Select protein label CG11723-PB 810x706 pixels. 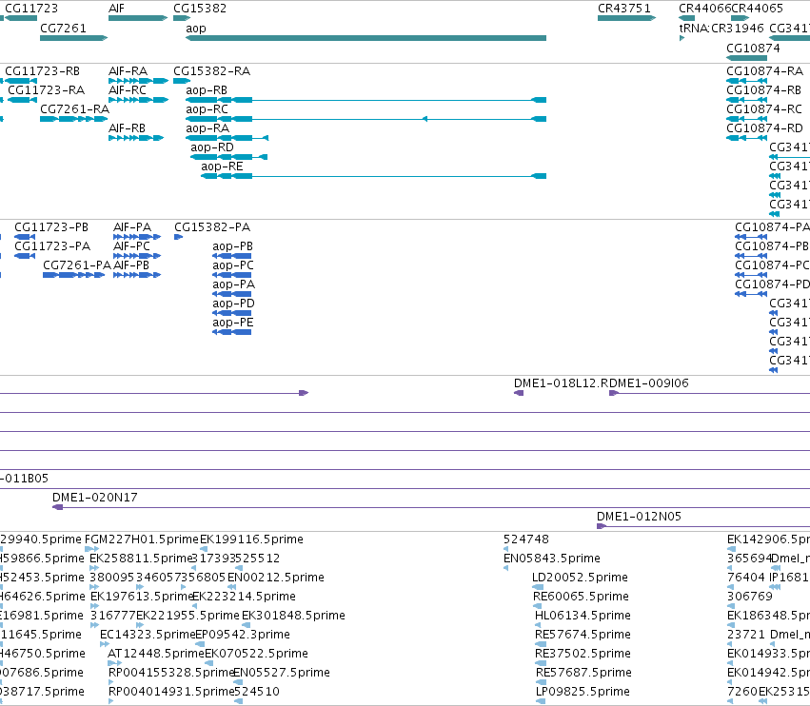point(51,227)
